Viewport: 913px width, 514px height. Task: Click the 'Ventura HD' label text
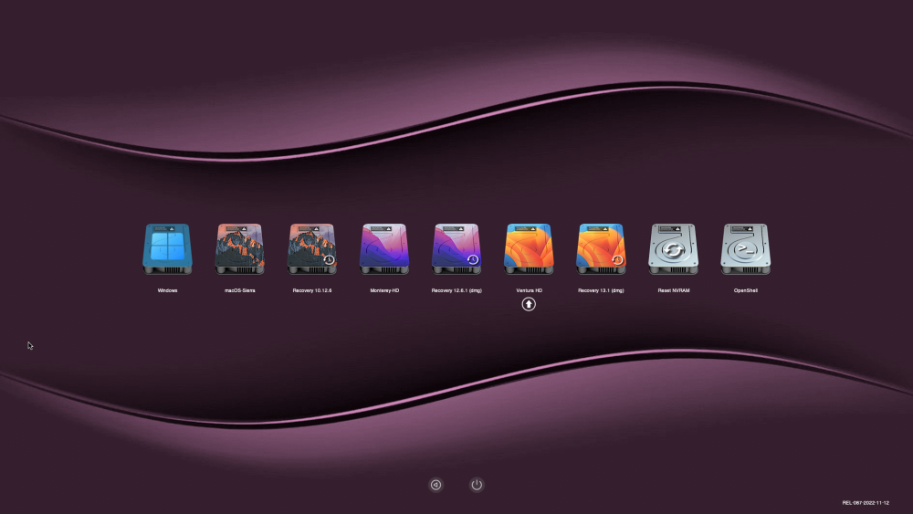(x=530, y=290)
